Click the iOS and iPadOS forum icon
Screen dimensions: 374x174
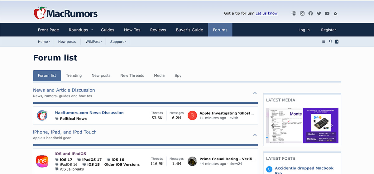click(x=42, y=161)
